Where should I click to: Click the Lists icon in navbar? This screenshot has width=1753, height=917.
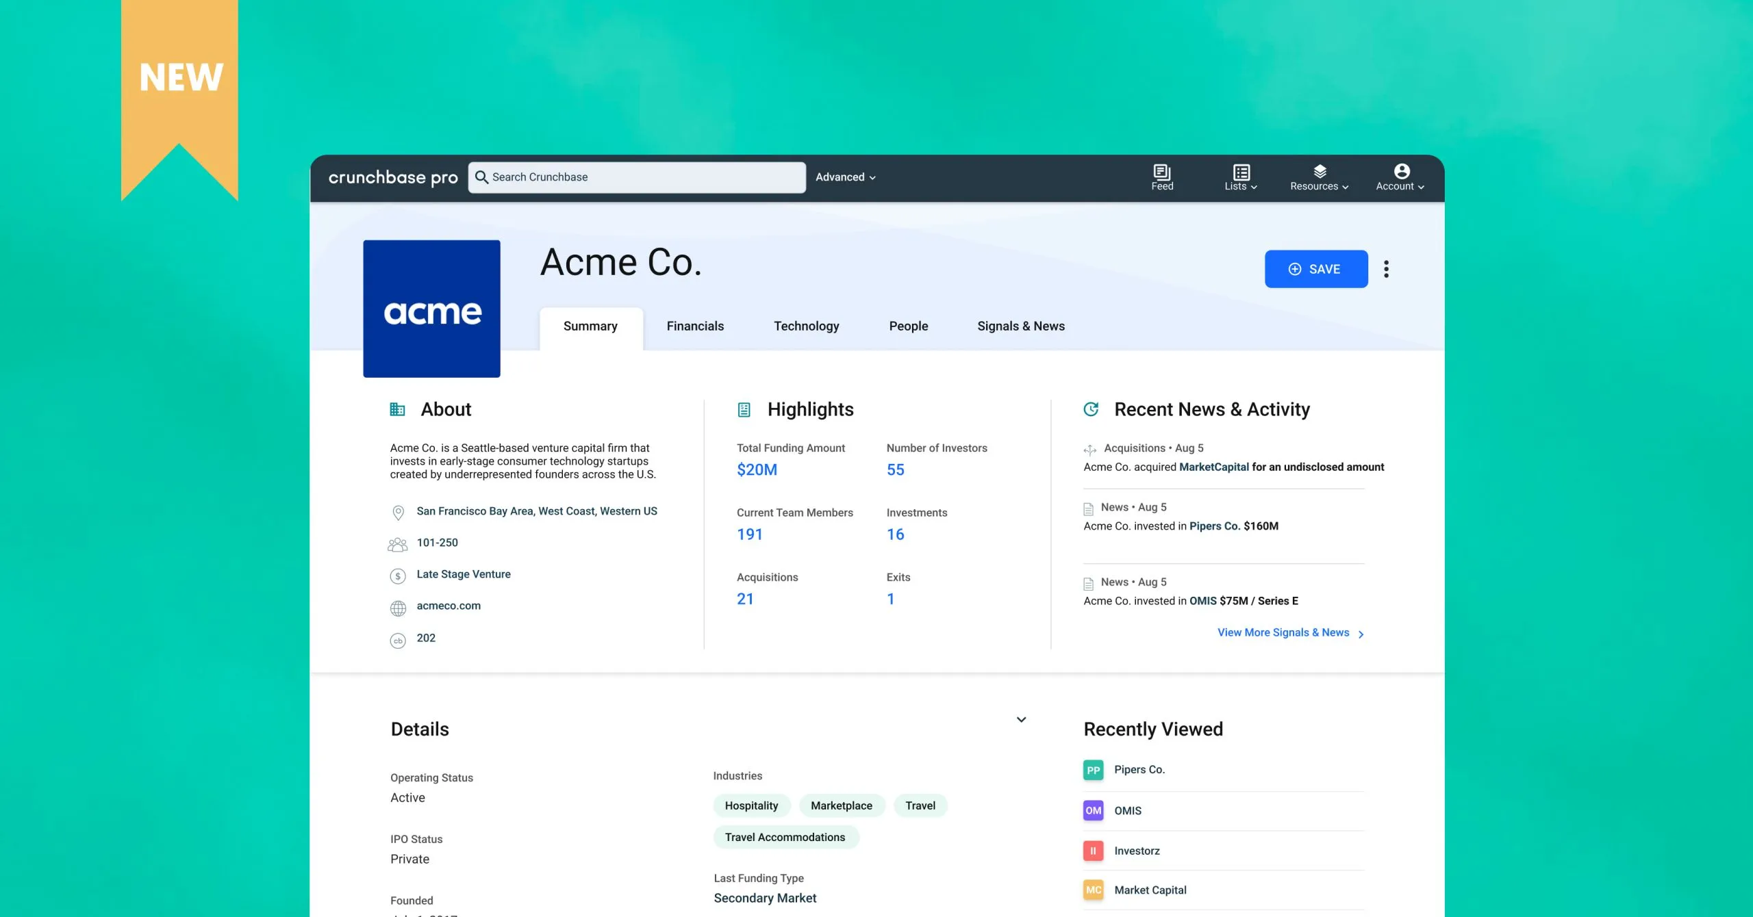point(1241,172)
